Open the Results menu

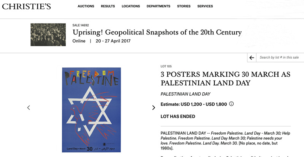point(108,6)
